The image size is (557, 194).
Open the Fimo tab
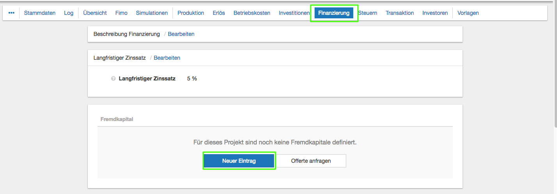click(121, 13)
